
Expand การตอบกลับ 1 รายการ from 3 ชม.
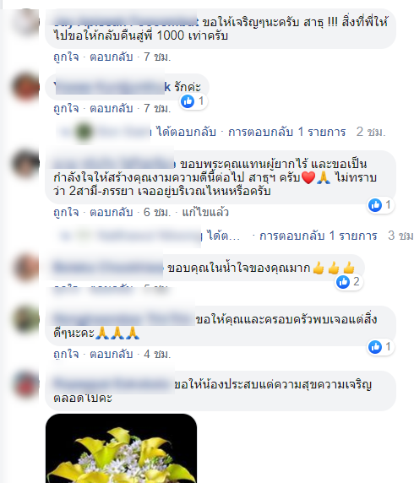(x=319, y=236)
